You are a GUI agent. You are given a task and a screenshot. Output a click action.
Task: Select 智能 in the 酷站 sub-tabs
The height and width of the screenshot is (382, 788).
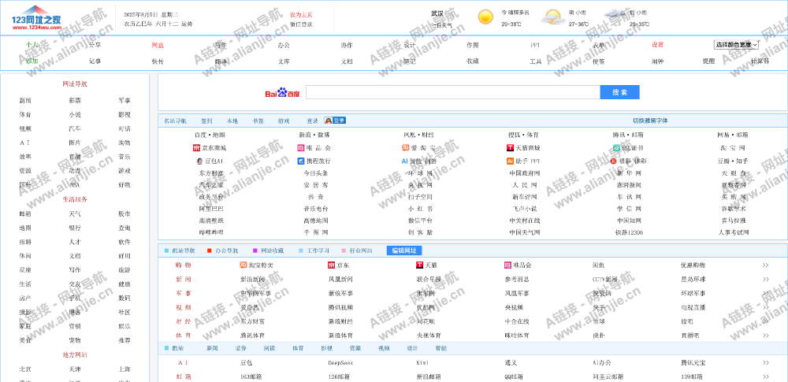click(x=441, y=348)
